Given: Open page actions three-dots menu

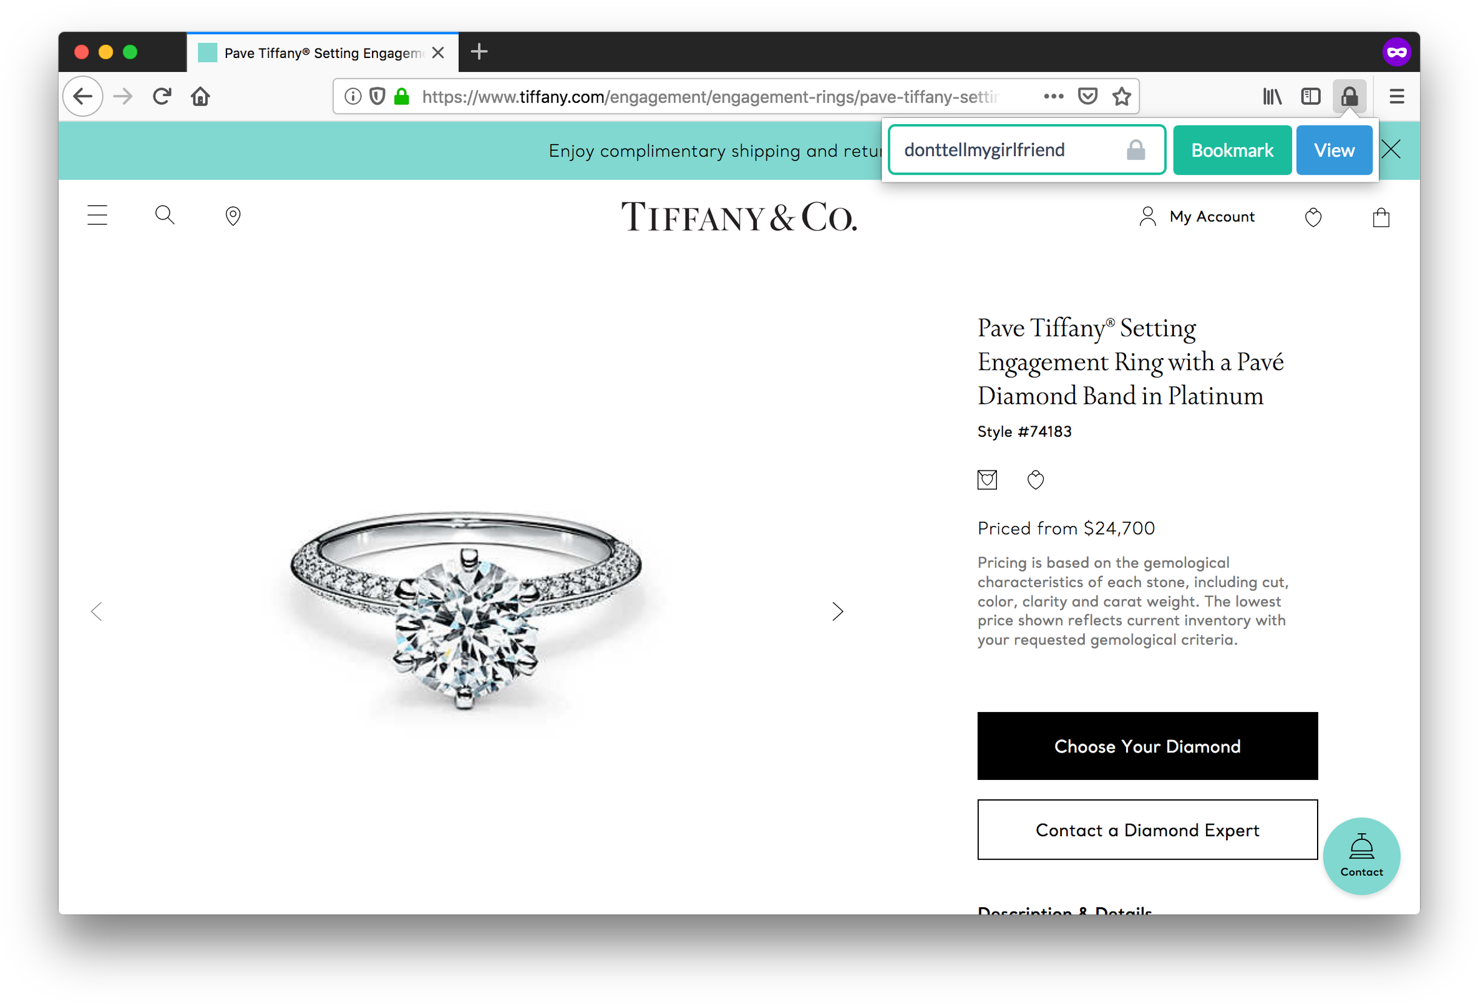Looking at the screenshot, I should coord(1053,97).
